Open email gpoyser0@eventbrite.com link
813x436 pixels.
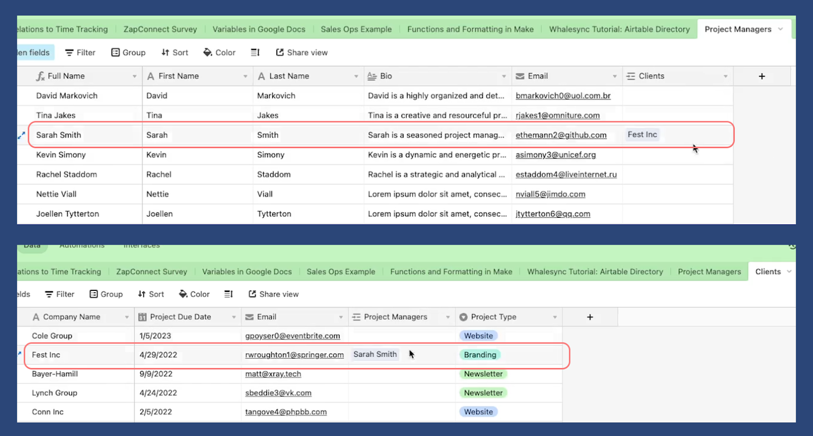coord(292,336)
